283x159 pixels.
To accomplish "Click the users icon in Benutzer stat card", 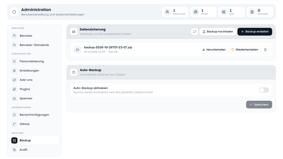I will point(167,12).
